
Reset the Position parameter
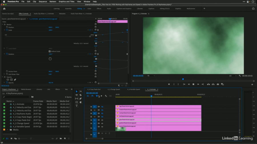[x=96, y=27]
